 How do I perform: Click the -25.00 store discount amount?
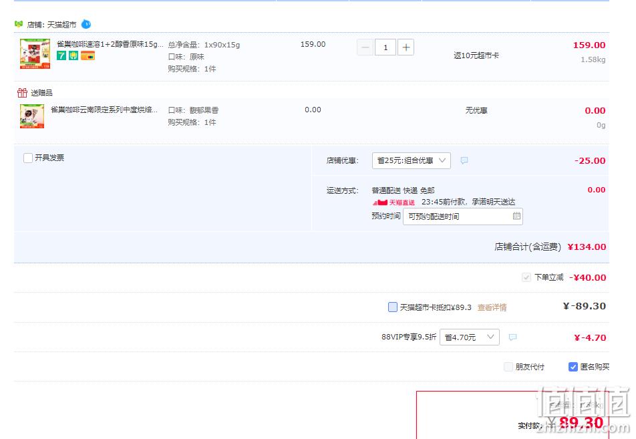coord(590,160)
